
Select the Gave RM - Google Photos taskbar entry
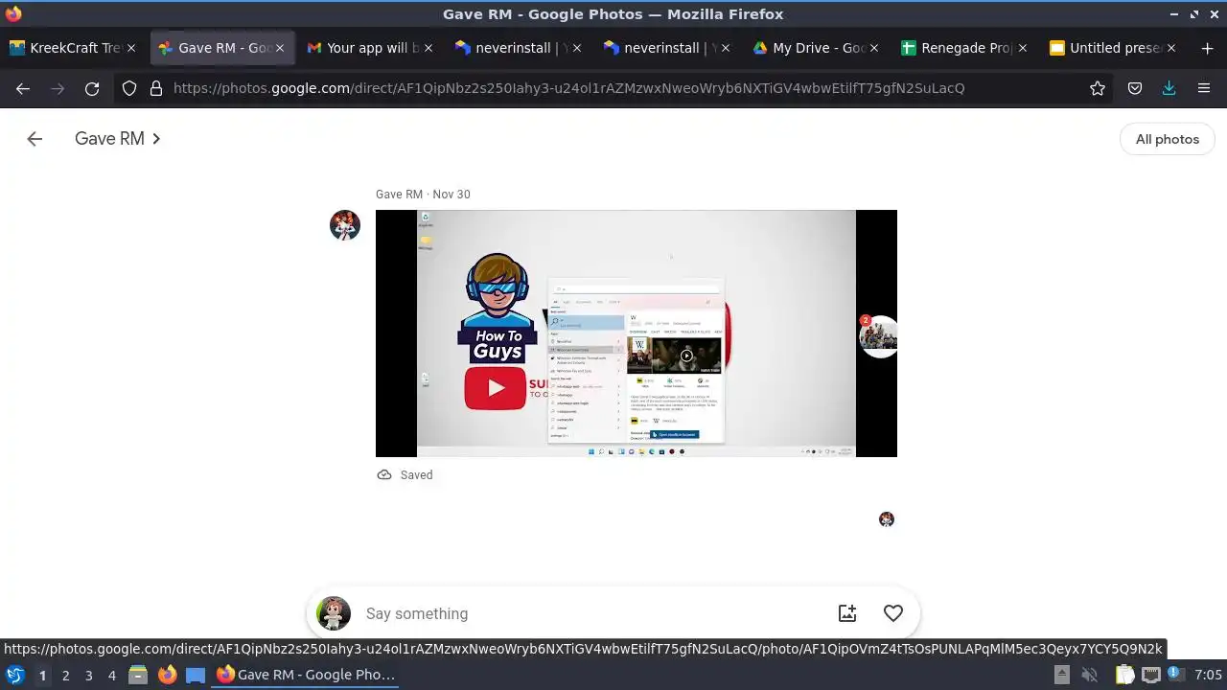tap(307, 675)
